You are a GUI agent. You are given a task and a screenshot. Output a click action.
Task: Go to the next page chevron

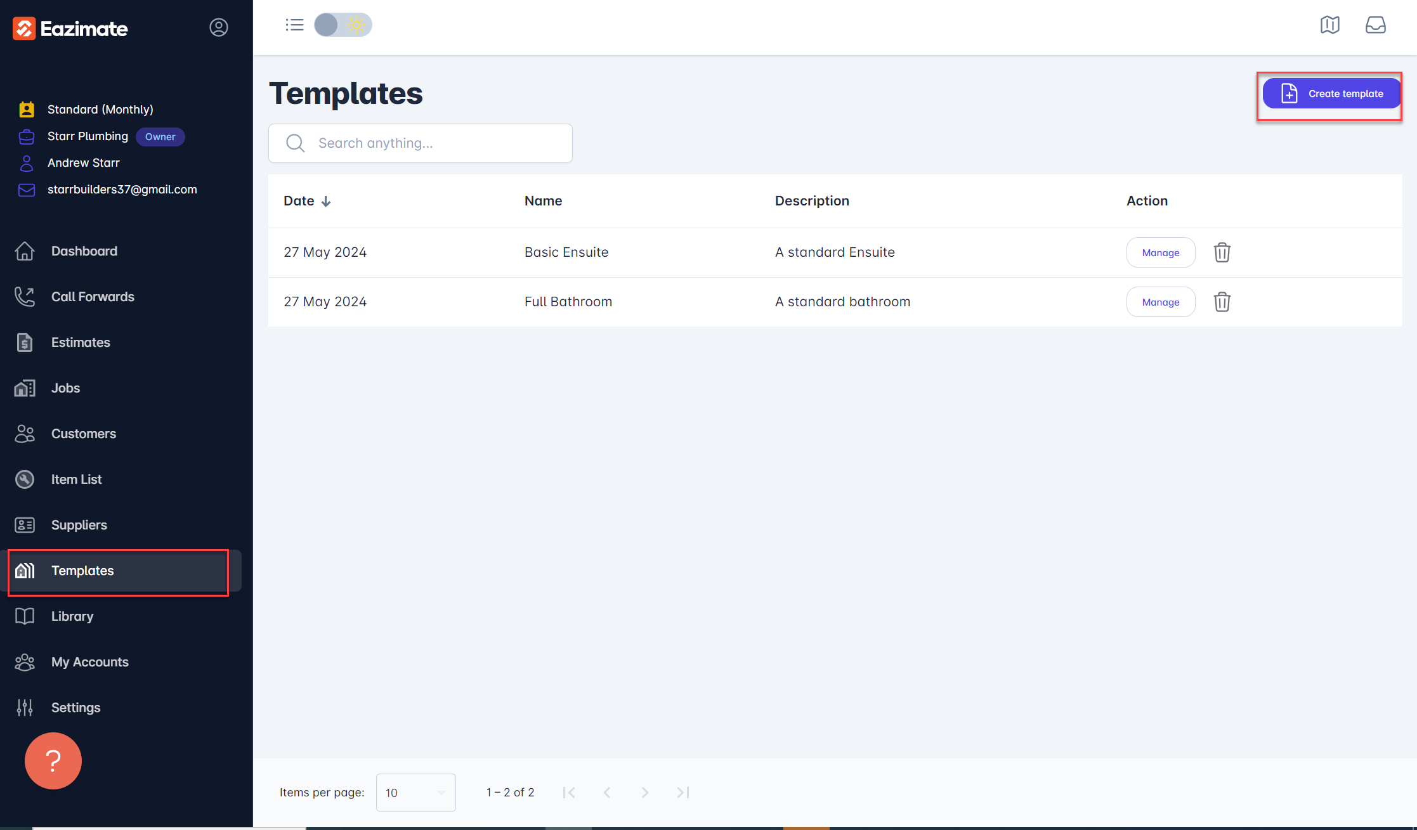(x=644, y=793)
